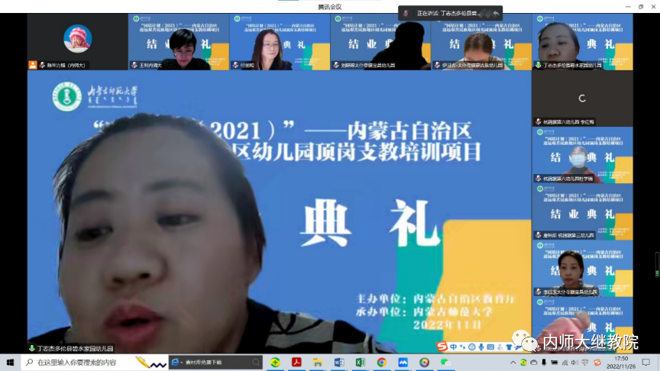Click the green microphone icon on main speaker label
660x371 pixels.
[31, 347]
